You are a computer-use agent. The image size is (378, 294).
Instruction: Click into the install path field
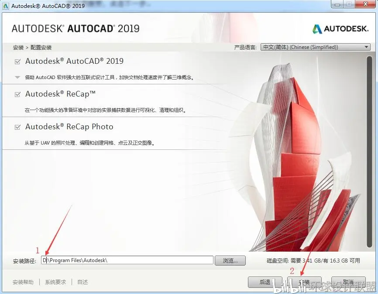127,260
